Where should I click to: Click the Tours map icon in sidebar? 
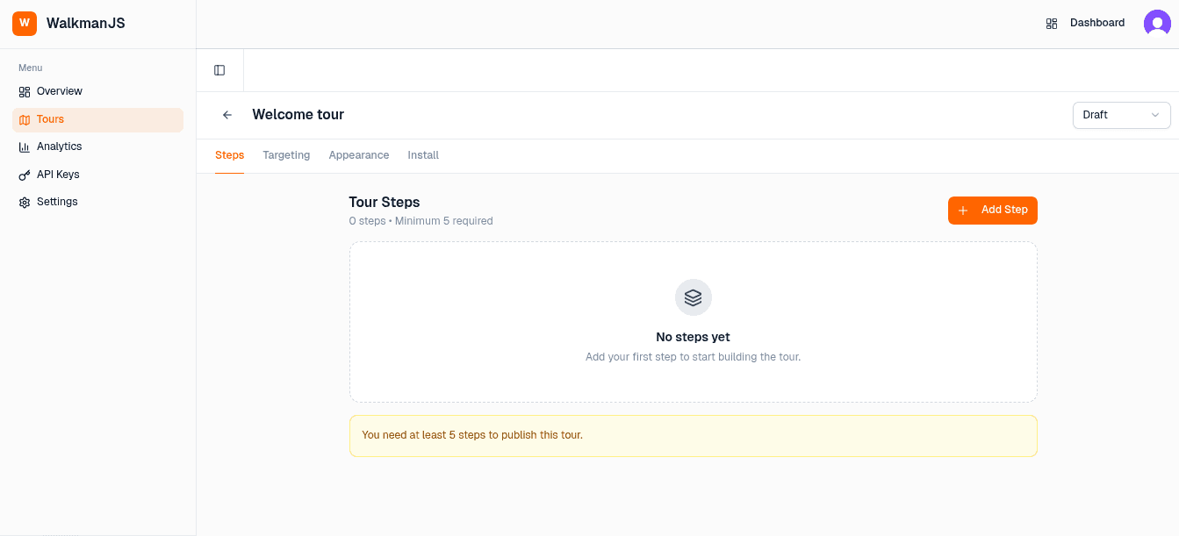(24, 118)
